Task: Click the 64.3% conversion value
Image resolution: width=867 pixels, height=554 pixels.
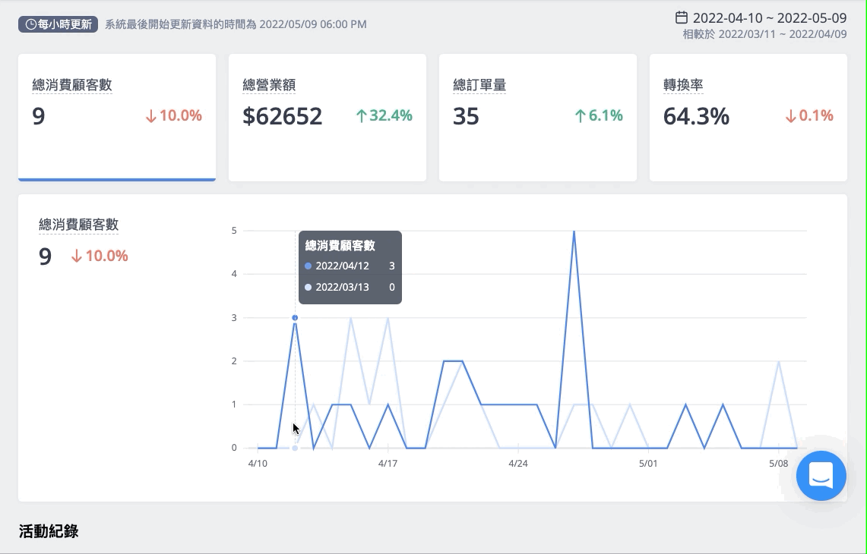Action: (696, 116)
